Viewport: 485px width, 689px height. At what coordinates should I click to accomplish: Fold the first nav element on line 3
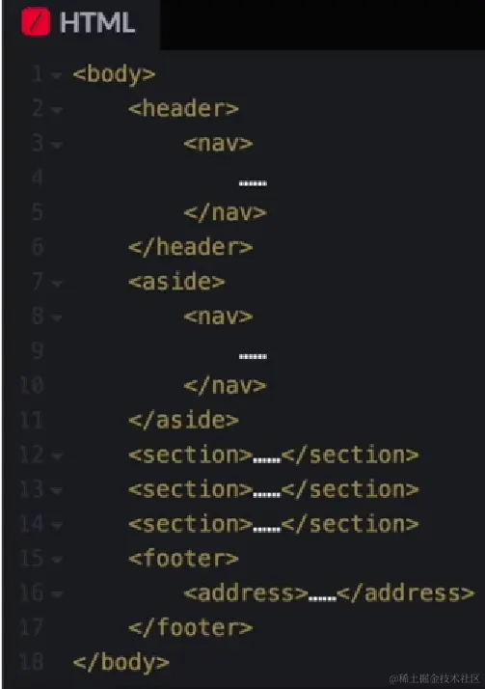(58, 145)
